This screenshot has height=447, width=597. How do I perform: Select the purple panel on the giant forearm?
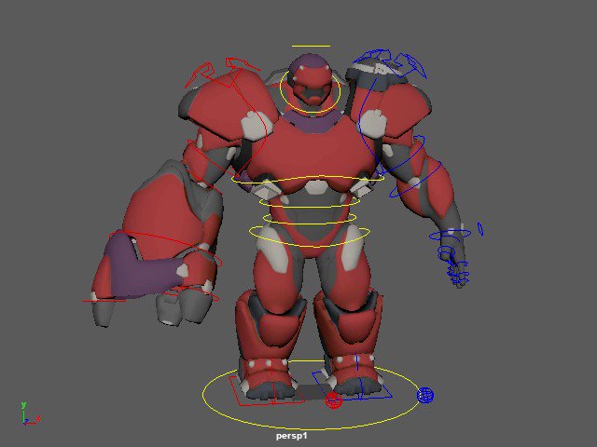141,268
